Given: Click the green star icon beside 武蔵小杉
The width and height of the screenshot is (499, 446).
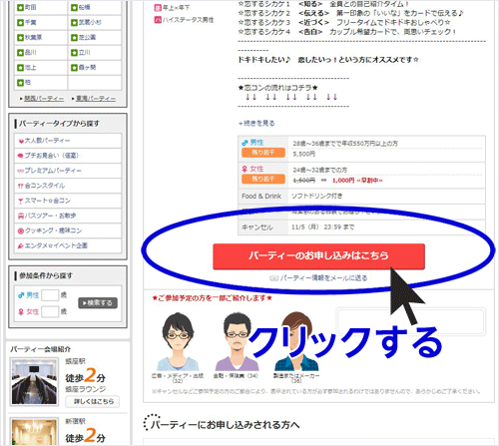Looking at the screenshot, I should [74, 23].
